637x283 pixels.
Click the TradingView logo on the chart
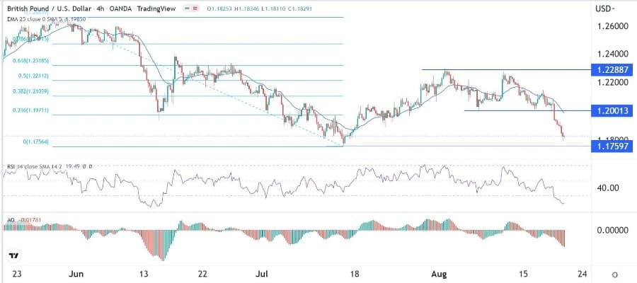tap(14, 256)
